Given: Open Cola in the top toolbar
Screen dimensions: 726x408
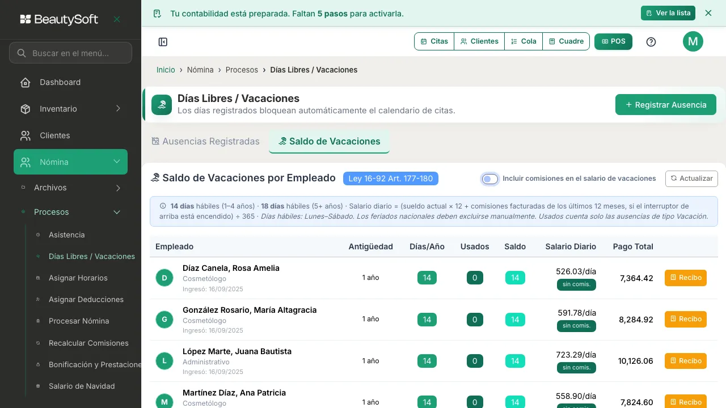Looking at the screenshot, I should coord(524,41).
